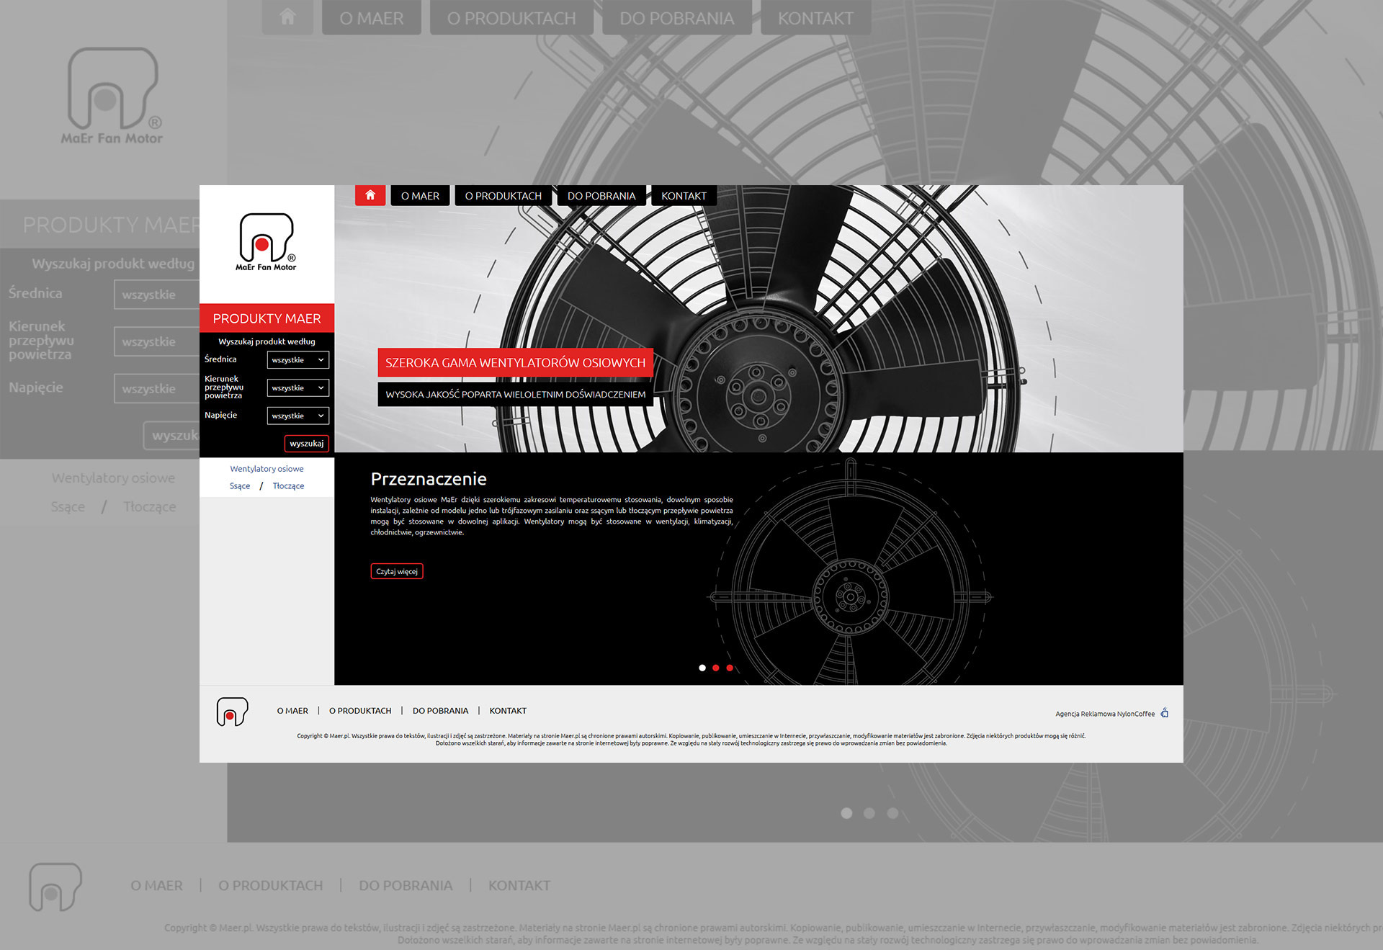The width and height of the screenshot is (1383, 950).
Task: Go to the DO POBRANIA top menu
Action: [601, 196]
